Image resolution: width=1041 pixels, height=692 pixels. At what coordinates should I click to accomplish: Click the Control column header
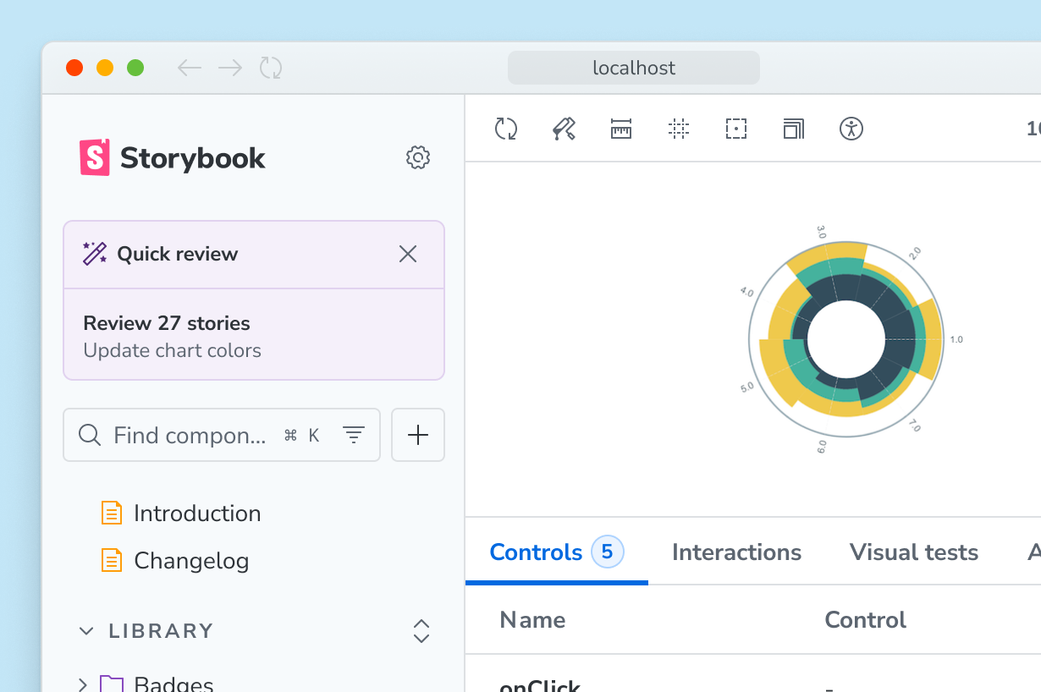click(x=866, y=620)
